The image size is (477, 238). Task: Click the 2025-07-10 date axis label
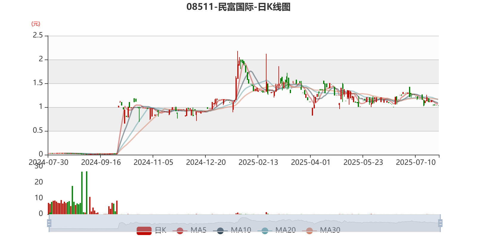(416, 162)
